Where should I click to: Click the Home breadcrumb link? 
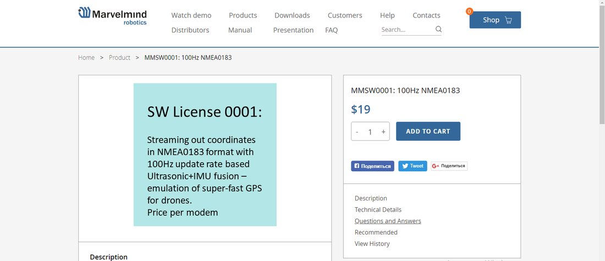86,58
